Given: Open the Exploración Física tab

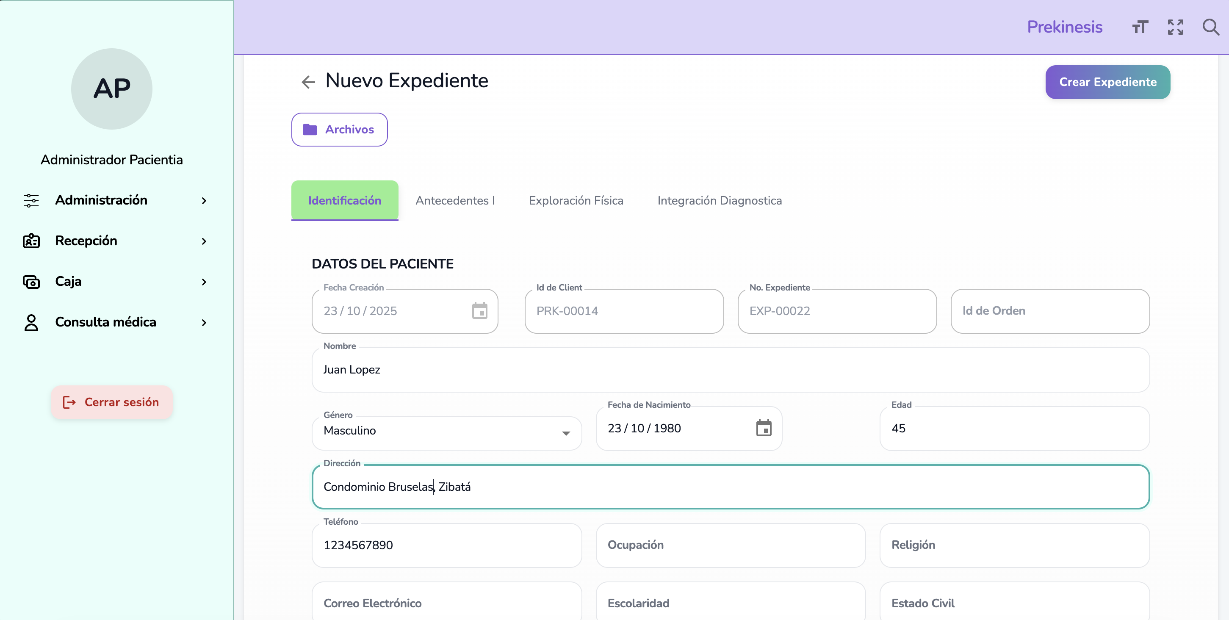Looking at the screenshot, I should [x=576, y=201].
